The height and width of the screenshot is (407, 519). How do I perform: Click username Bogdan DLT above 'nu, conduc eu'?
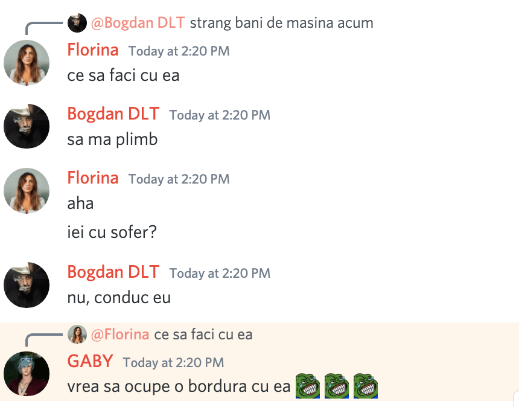[113, 272]
